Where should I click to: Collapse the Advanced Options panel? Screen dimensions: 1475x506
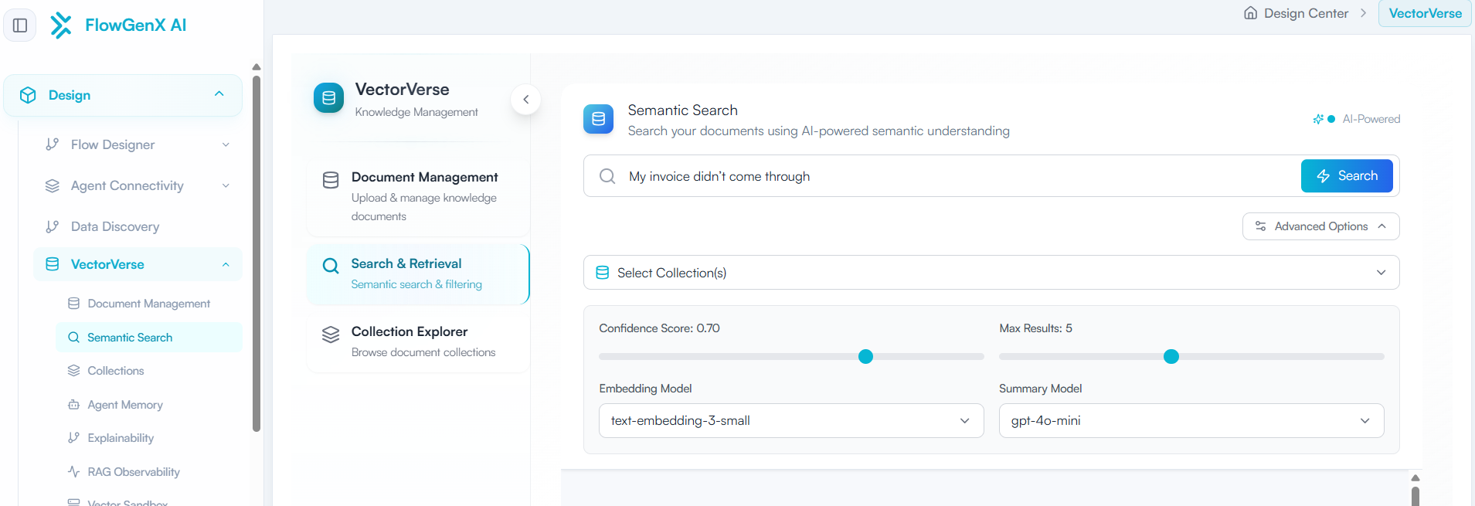[1320, 226]
